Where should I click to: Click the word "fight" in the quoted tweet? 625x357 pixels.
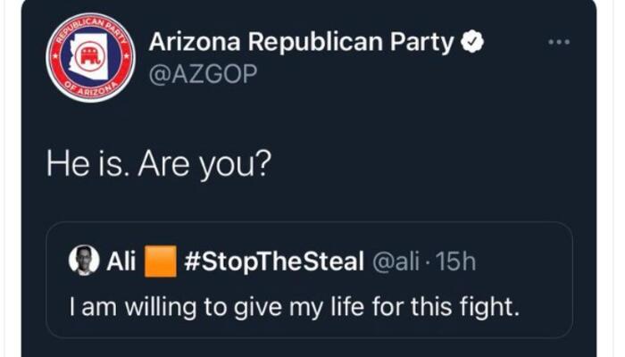point(496,308)
